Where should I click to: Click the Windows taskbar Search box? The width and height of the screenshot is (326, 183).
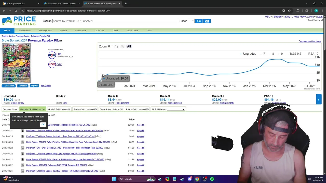point(137,179)
